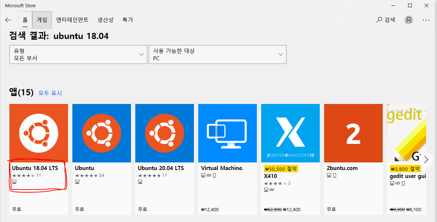
Task: Click the 무료 price of Ubuntu 20.04 LTS
Action: point(143,209)
